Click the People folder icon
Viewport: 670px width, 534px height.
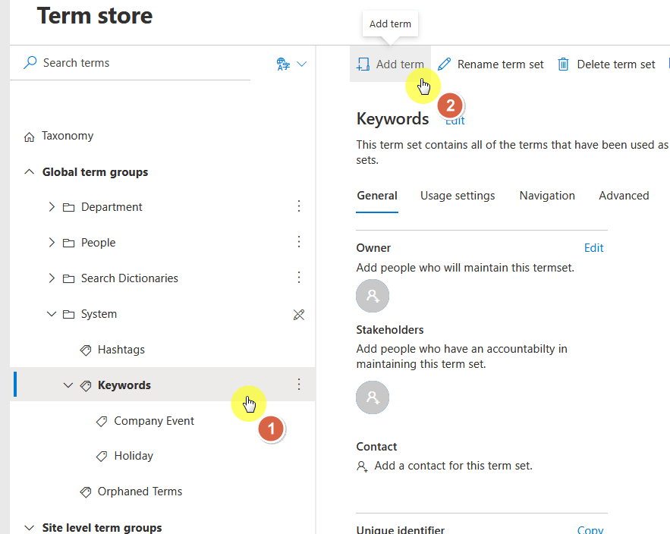tap(68, 243)
